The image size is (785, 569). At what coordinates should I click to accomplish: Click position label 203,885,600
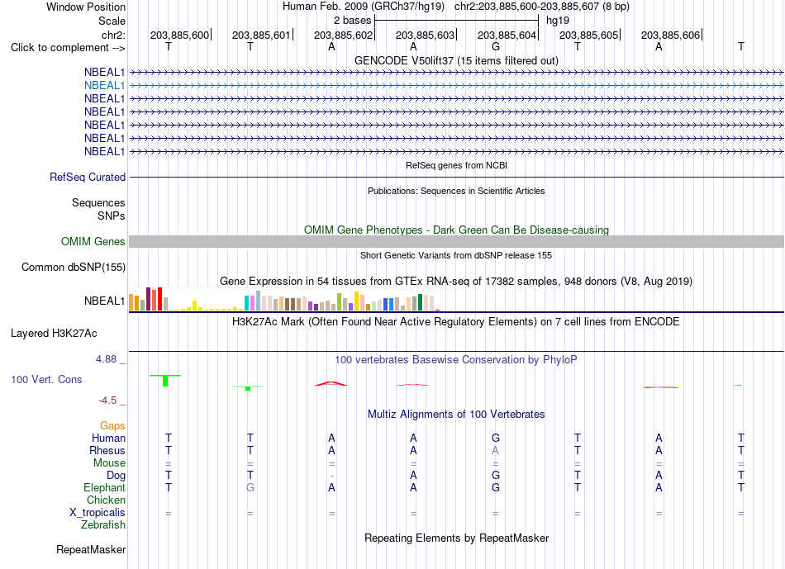(x=180, y=35)
